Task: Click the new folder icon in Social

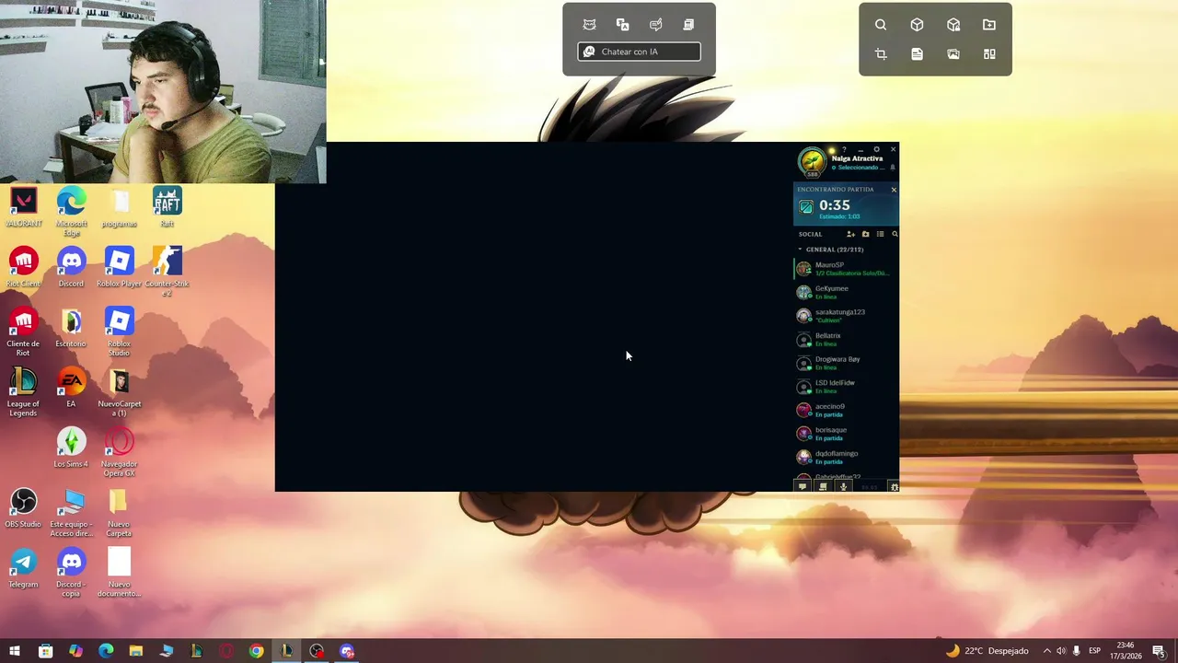Action: (x=865, y=234)
